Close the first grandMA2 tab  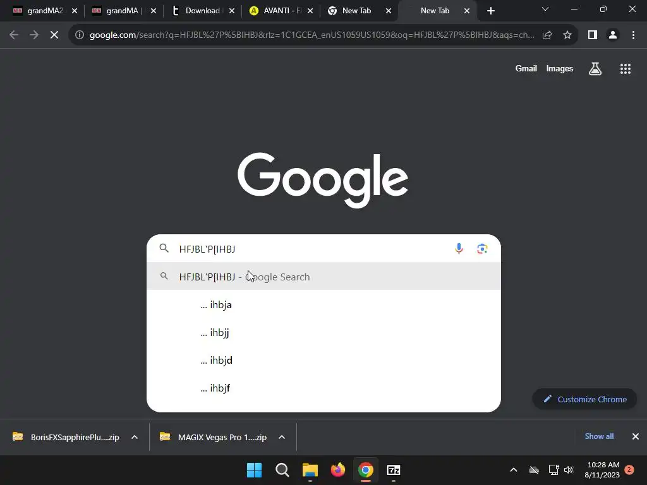(x=75, y=11)
